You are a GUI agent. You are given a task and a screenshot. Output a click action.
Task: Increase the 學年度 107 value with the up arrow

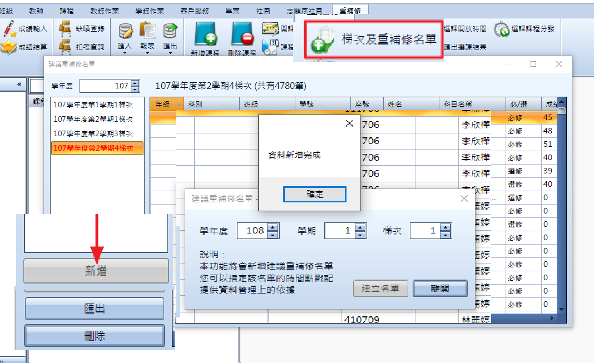tap(135, 83)
